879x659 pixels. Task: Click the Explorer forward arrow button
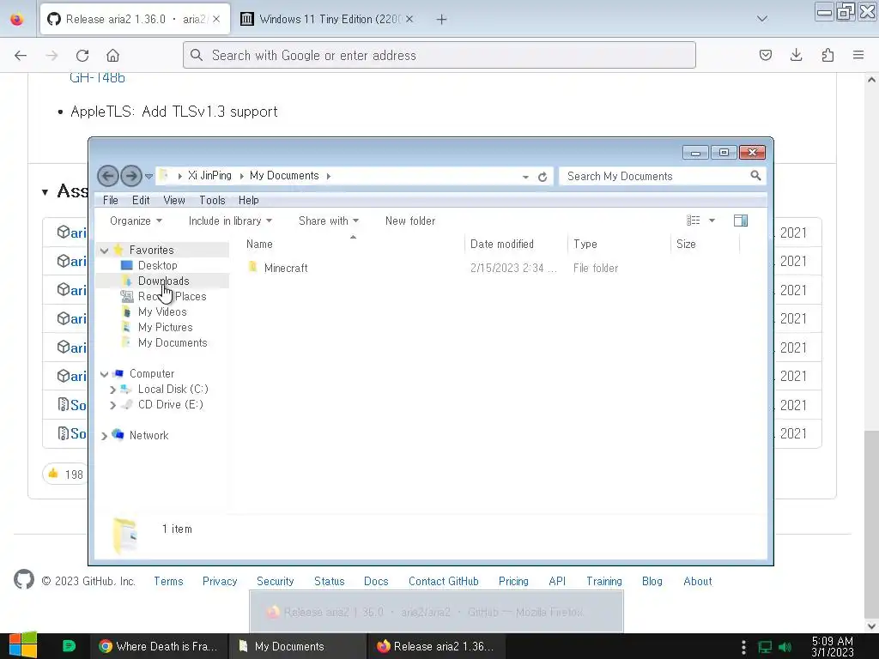tap(131, 176)
